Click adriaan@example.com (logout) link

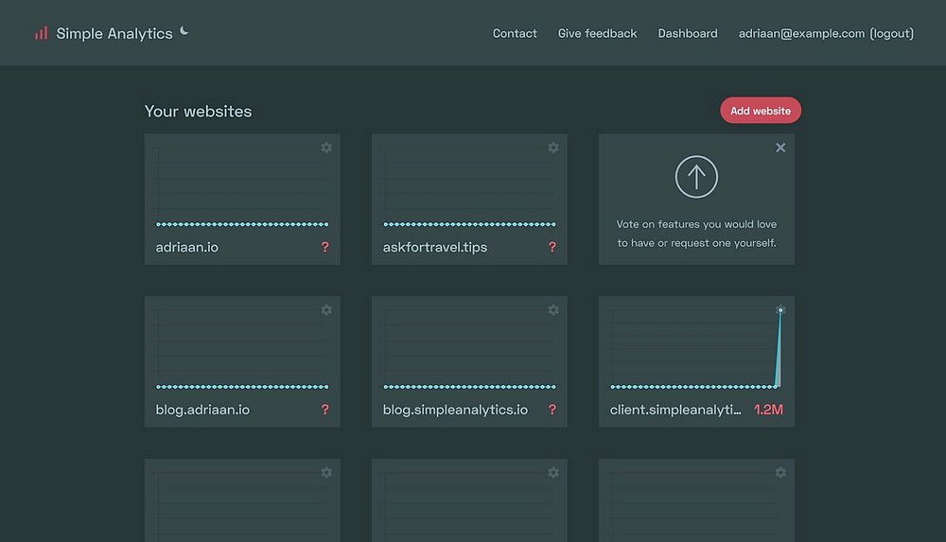826,34
